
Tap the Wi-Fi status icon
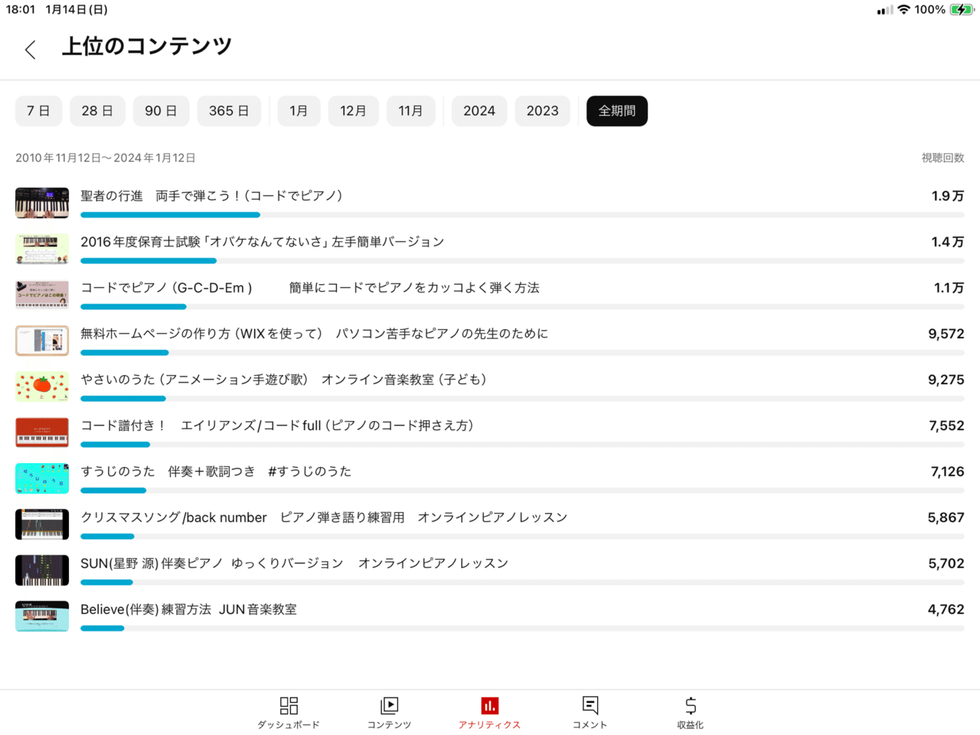click(x=904, y=10)
